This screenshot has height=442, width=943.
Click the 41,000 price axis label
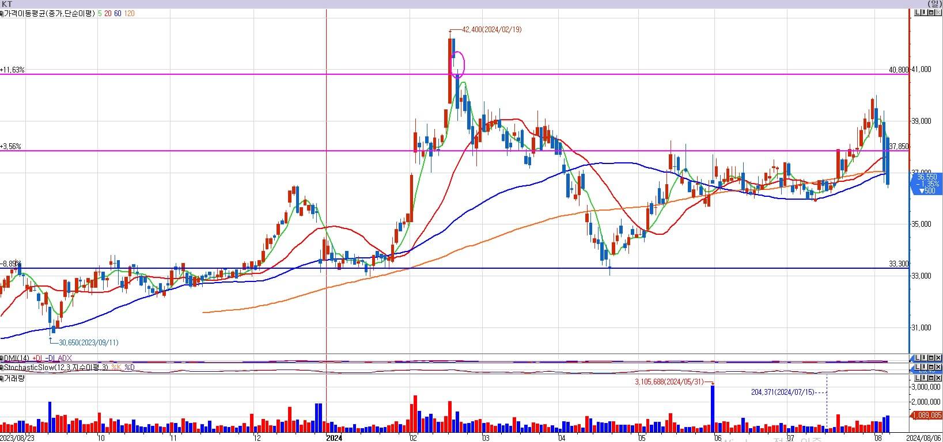(x=921, y=69)
